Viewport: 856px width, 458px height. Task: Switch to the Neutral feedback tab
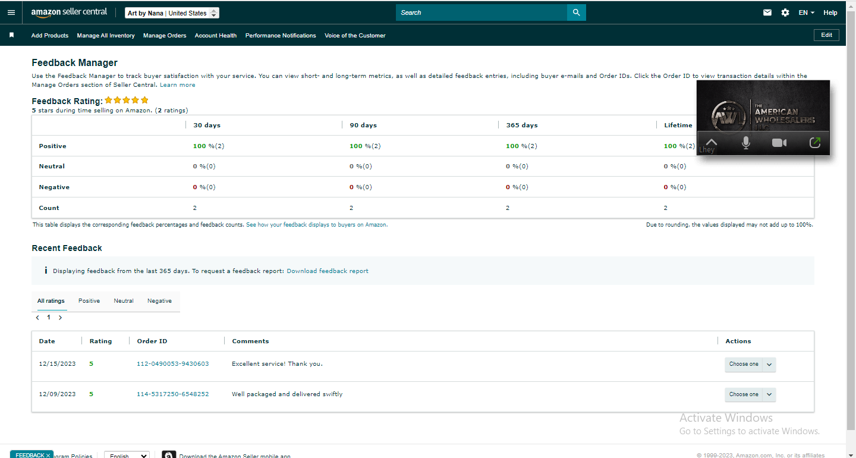click(124, 301)
